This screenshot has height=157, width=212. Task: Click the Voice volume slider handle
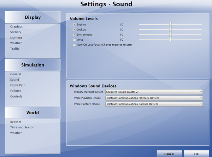click(x=170, y=40)
